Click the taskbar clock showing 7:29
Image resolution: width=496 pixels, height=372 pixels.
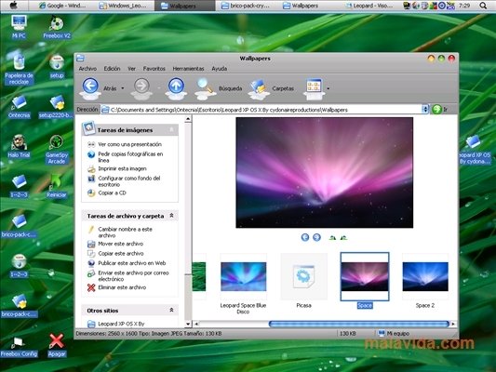[x=464, y=6]
